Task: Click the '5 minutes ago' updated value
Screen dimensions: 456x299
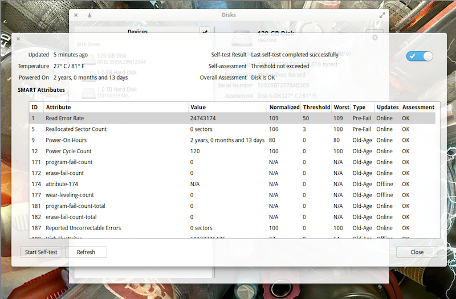Action: [70, 55]
